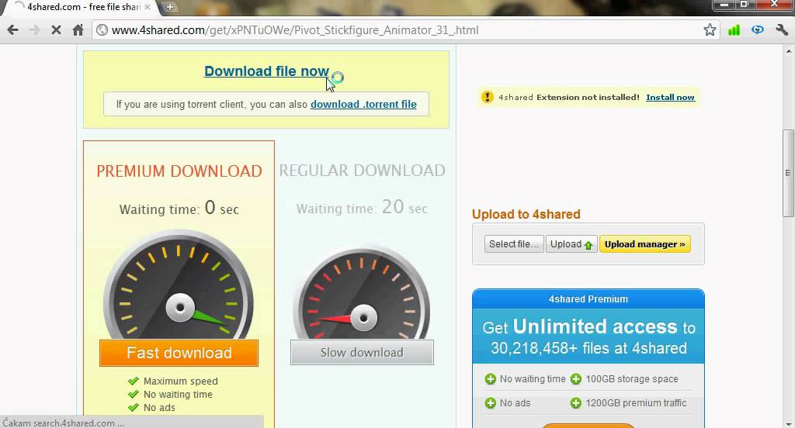Click the globe icon in the address bar
This screenshot has height=428, width=795.
[x=102, y=30]
